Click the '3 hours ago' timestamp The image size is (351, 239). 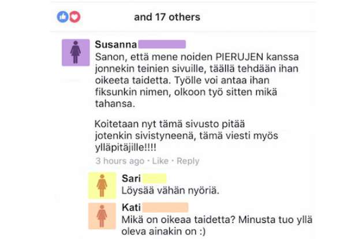(120, 161)
